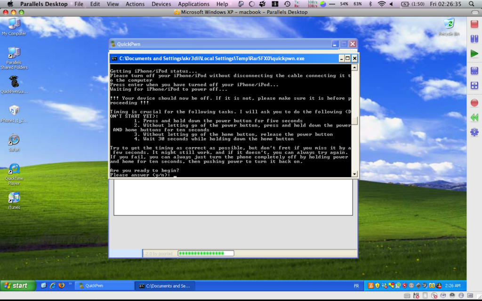Click the Bluetooth icon in menu bar
The height and width of the screenshot is (301, 482).
pos(370,4)
